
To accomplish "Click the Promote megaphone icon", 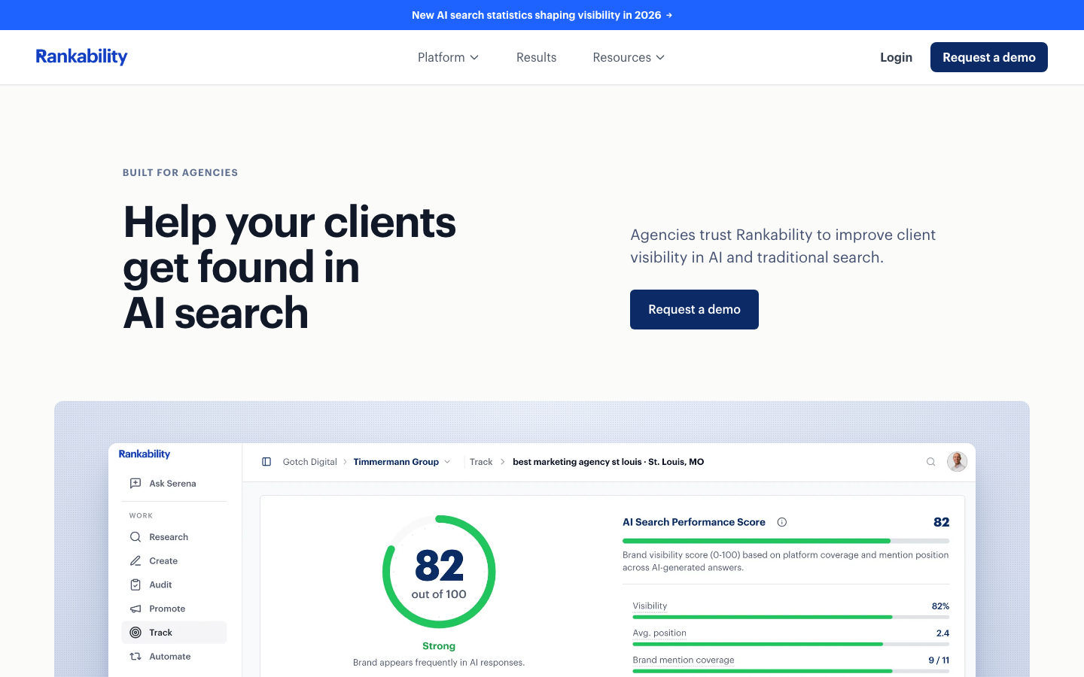I will (135, 609).
